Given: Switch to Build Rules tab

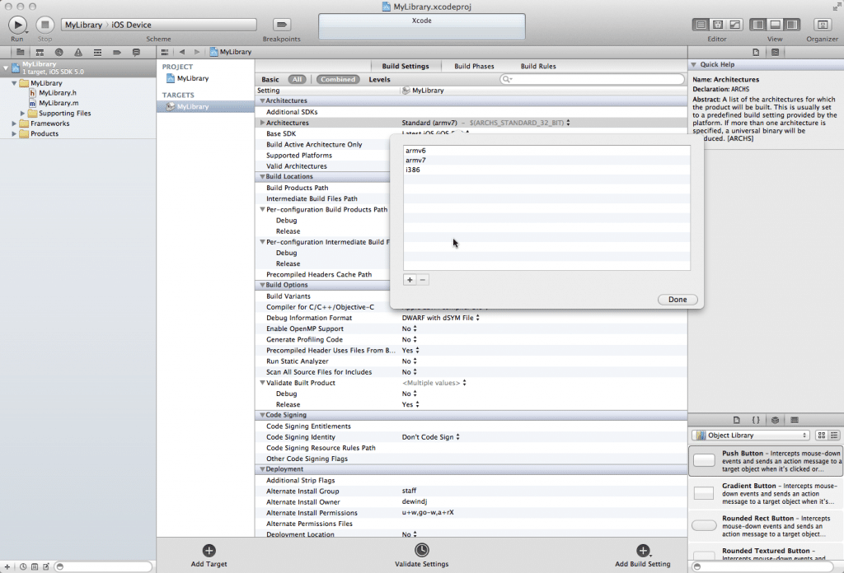Looking at the screenshot, I should tap(537, 66).
